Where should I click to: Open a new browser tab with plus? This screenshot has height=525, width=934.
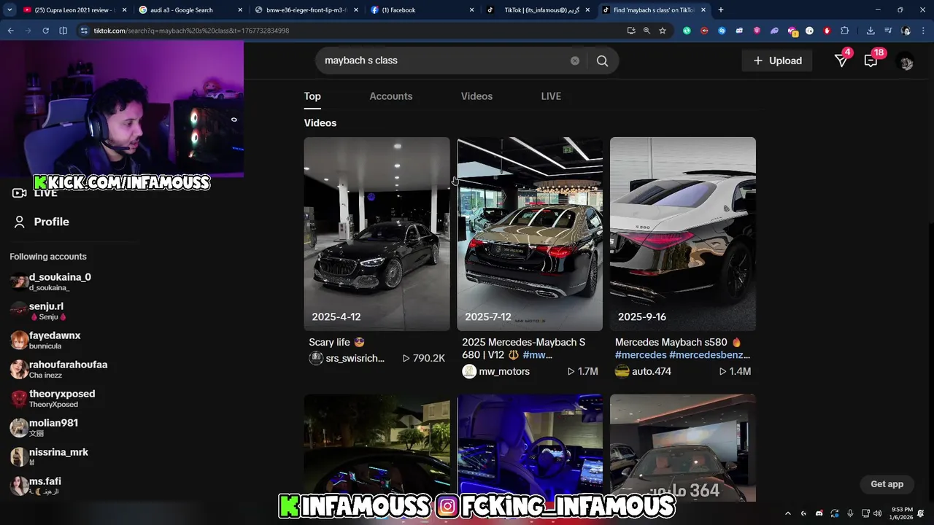pyautogui.click(x=721, y=10)
